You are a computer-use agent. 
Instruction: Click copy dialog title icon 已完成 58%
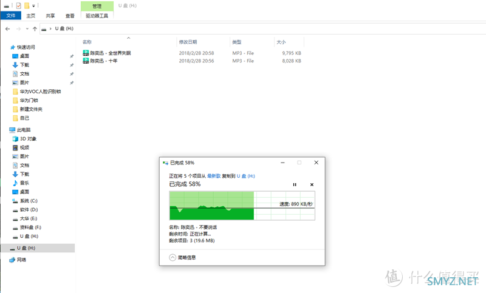165,163
